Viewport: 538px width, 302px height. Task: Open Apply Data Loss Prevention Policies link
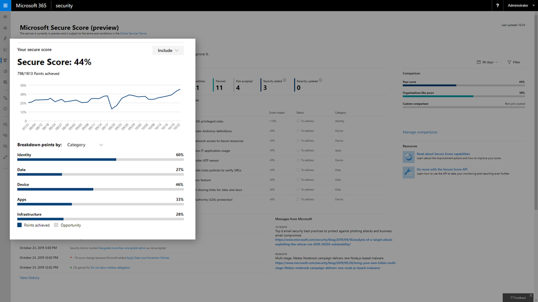148,258
